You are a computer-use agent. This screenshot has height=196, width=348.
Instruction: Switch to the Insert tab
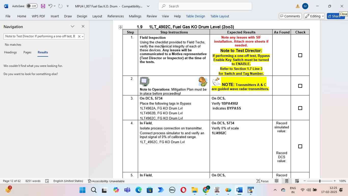coord(55,16)
